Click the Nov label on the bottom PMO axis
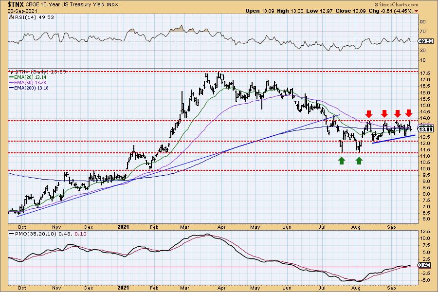This screenshot has width=438, height=292. pos(57,288)
